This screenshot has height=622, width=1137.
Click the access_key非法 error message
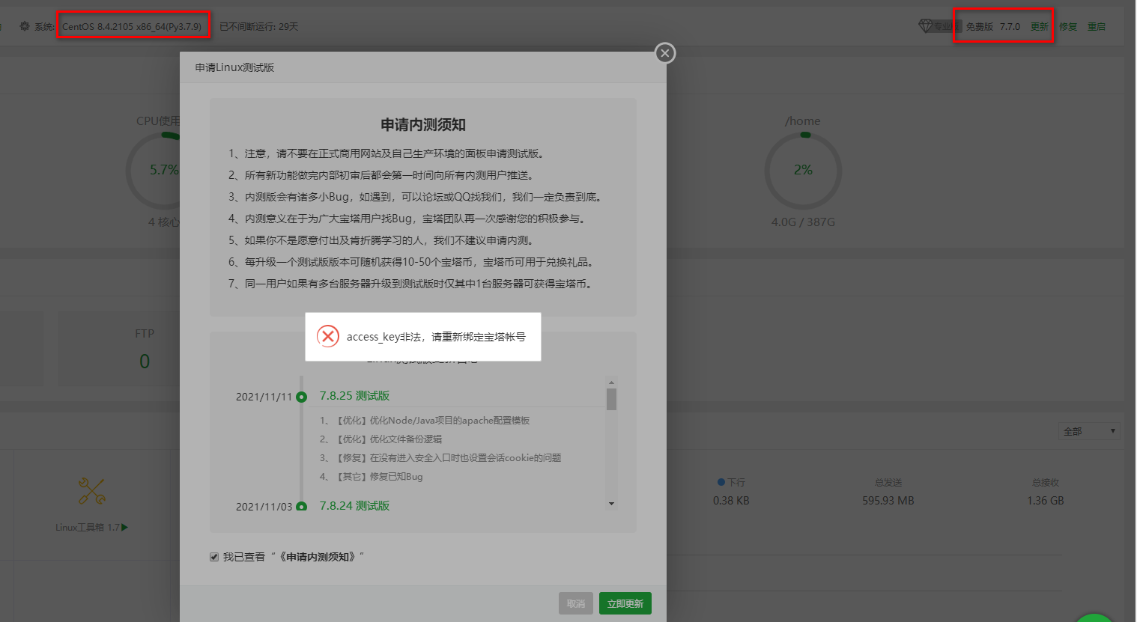[x=436, y=337]
